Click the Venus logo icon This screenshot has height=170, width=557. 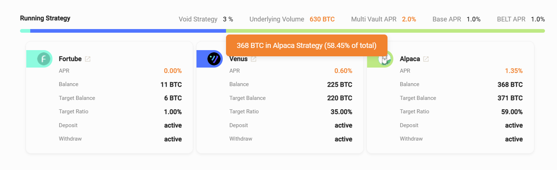click(x=214, y=59)
